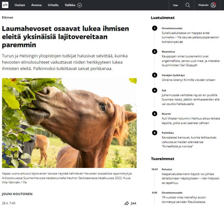Go to the Urheilu section
The image size is (224, 206).
53,5
